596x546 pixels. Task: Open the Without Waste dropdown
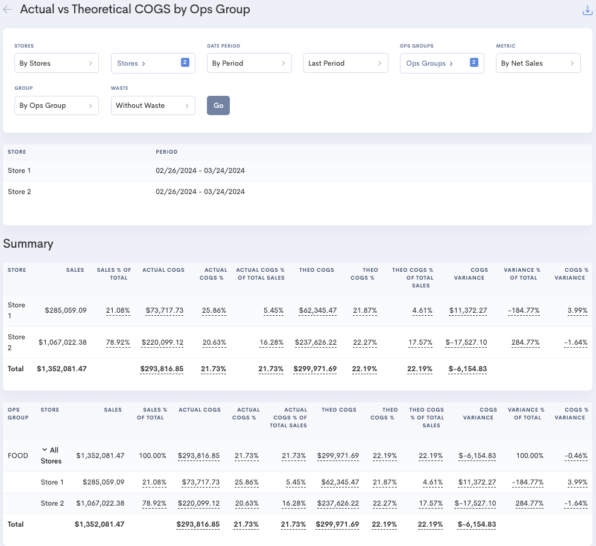click(x=153, y=105)
